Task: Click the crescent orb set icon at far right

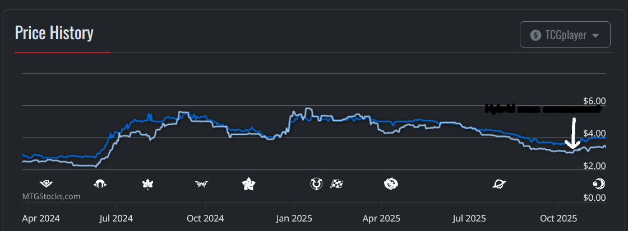Action: click(x=599, y=184)
